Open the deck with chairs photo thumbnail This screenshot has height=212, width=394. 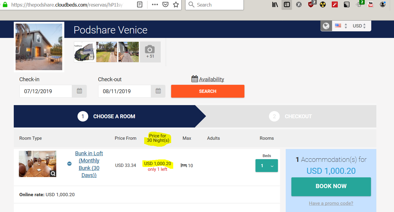click(129, 52)
